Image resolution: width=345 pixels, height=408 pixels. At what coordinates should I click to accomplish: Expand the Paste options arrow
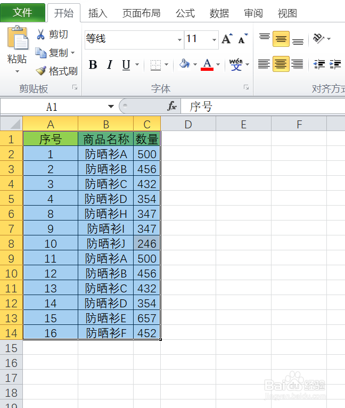tap(17, 71)
